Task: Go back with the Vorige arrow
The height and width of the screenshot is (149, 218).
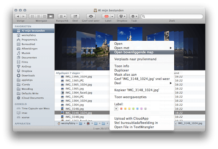Action: (18, 16)
